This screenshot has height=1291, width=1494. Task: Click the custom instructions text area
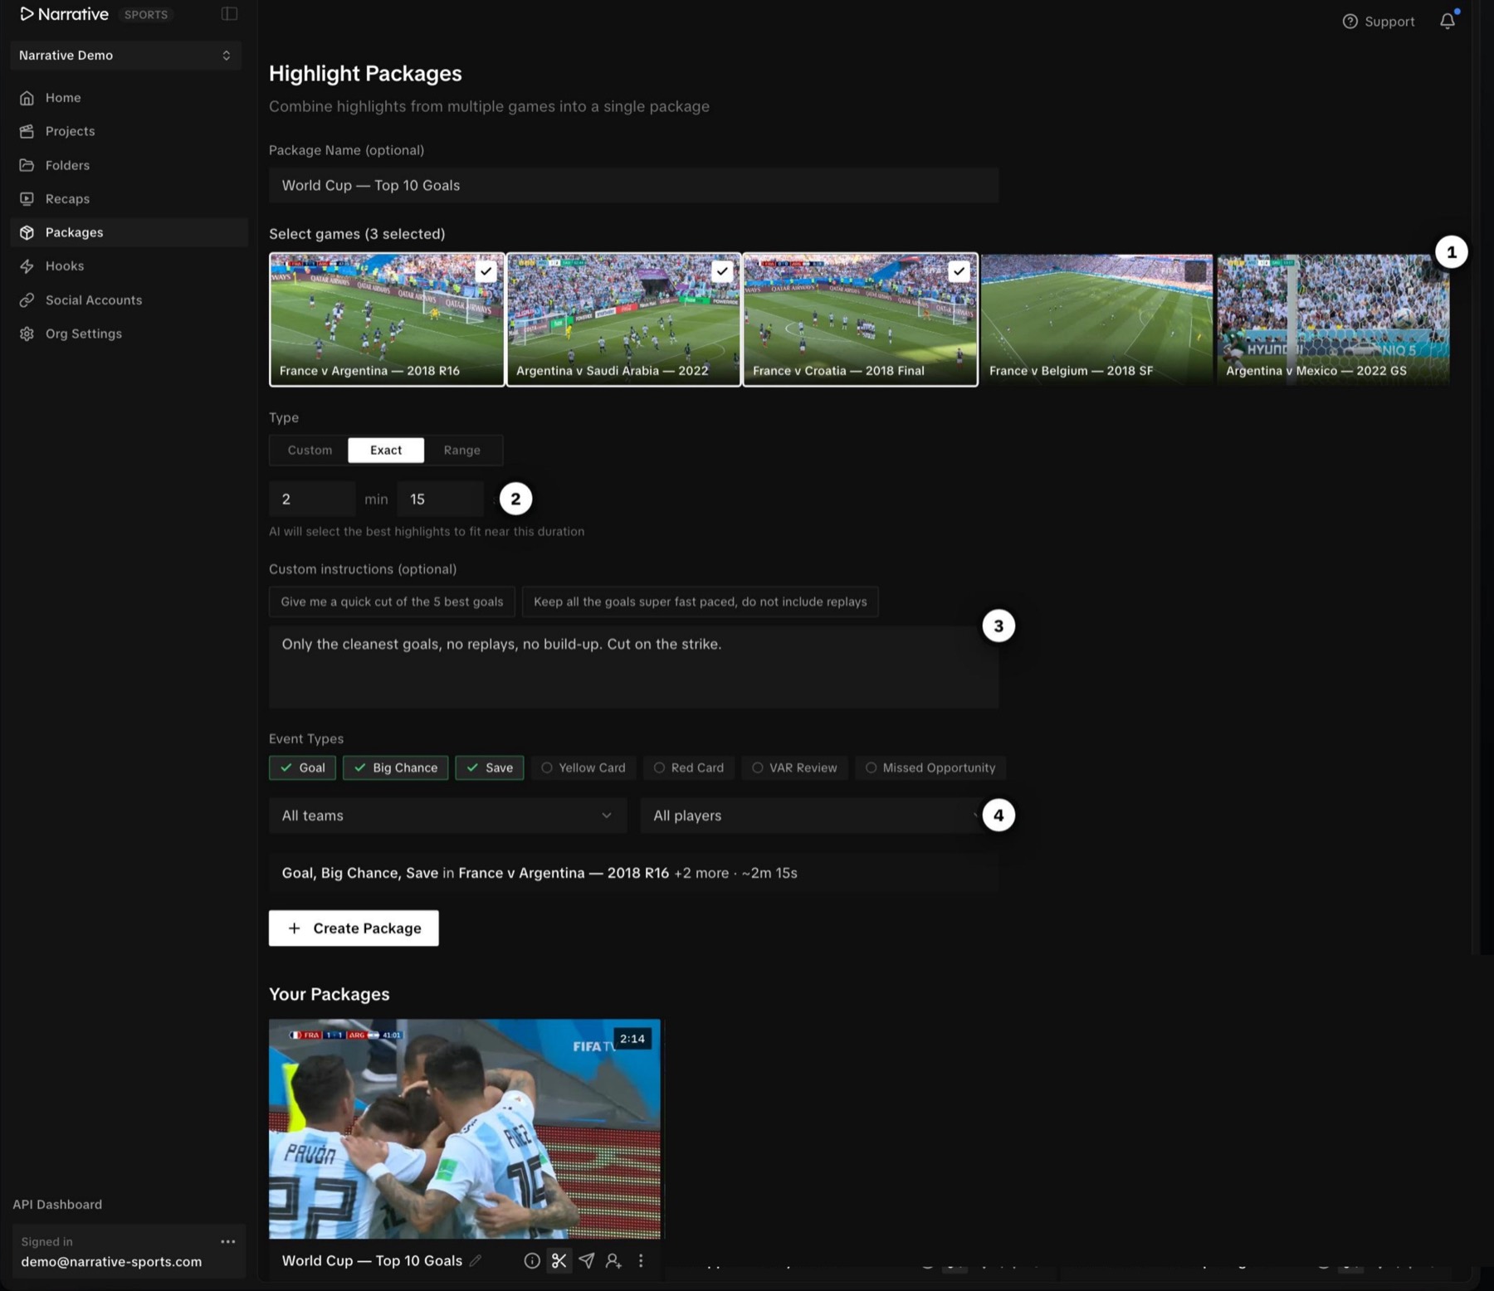(633, 667)
